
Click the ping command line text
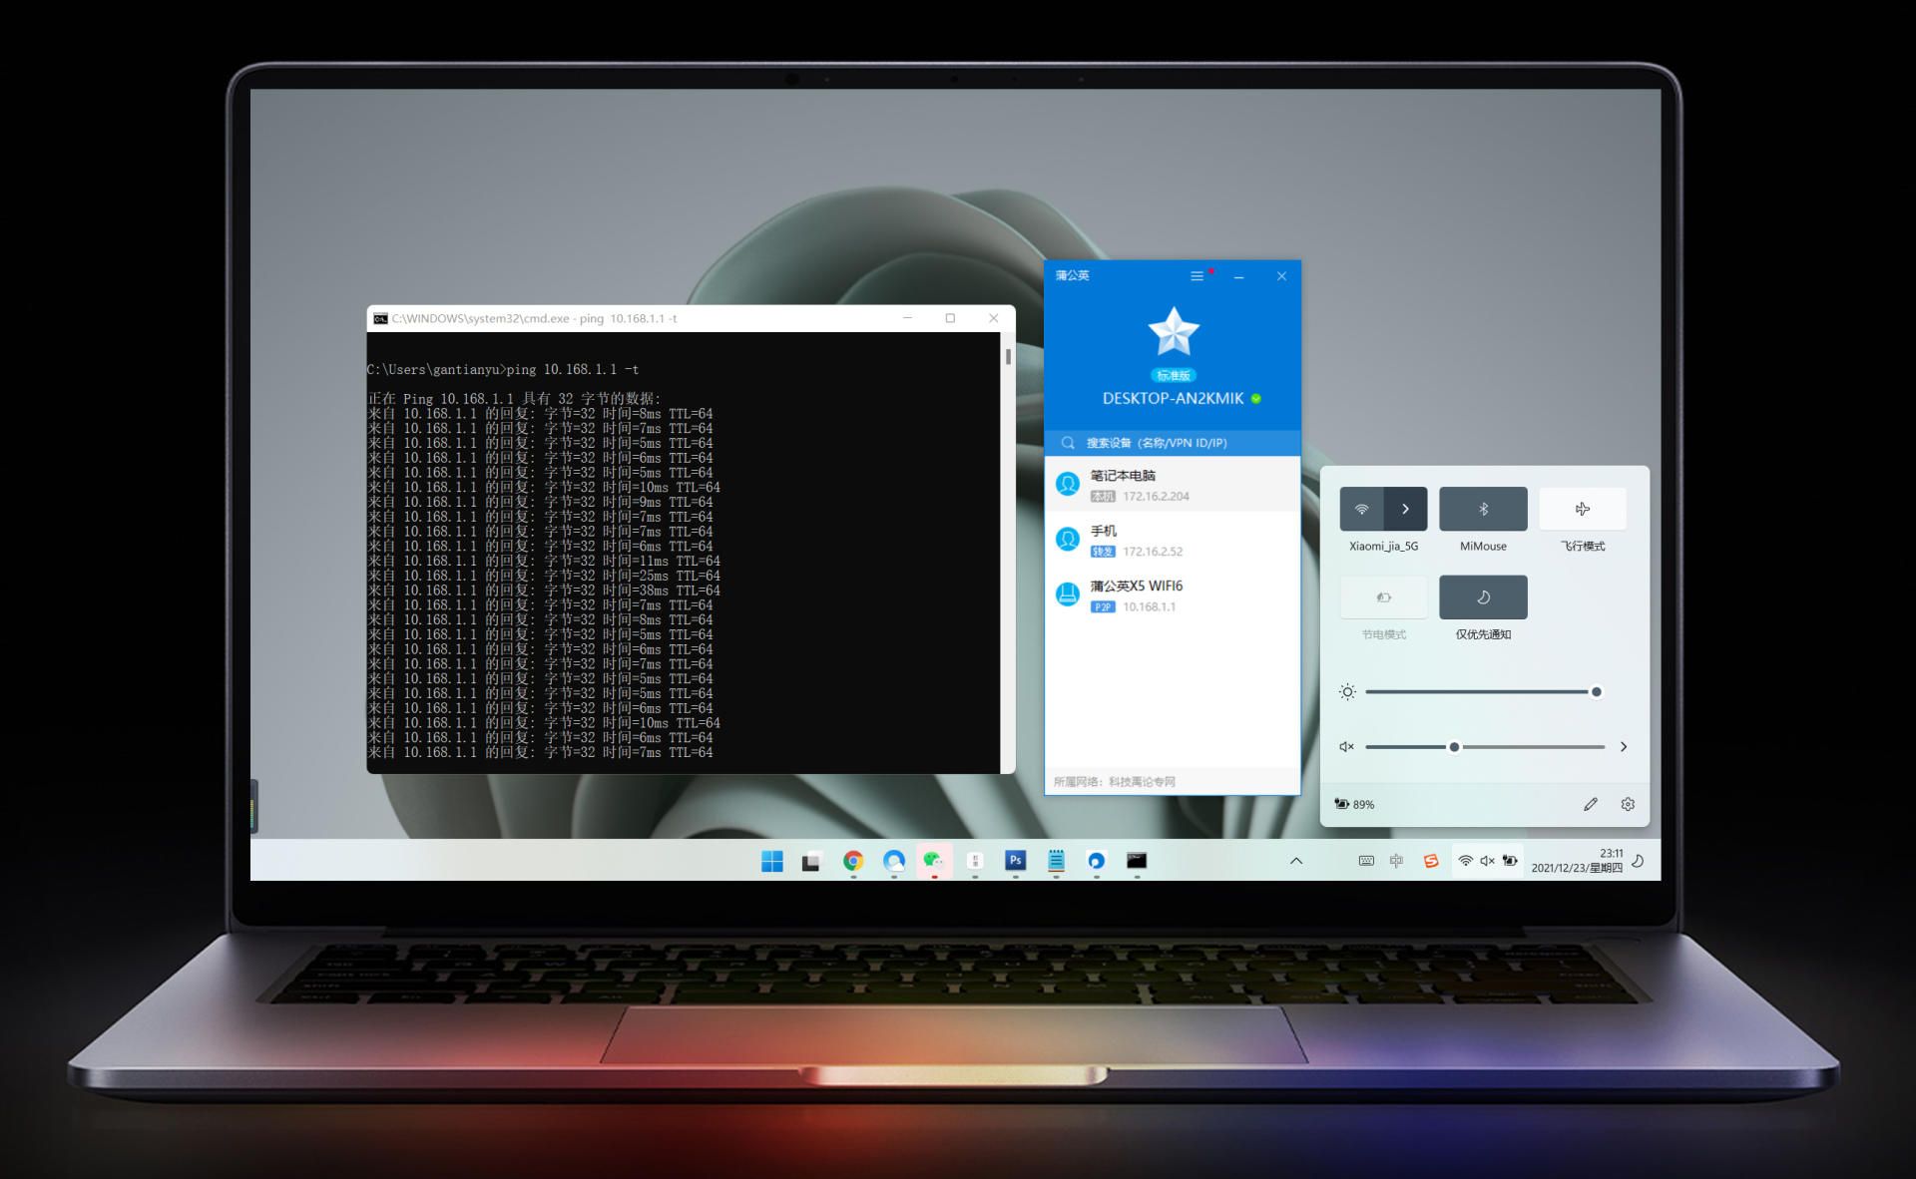point(502,369)
